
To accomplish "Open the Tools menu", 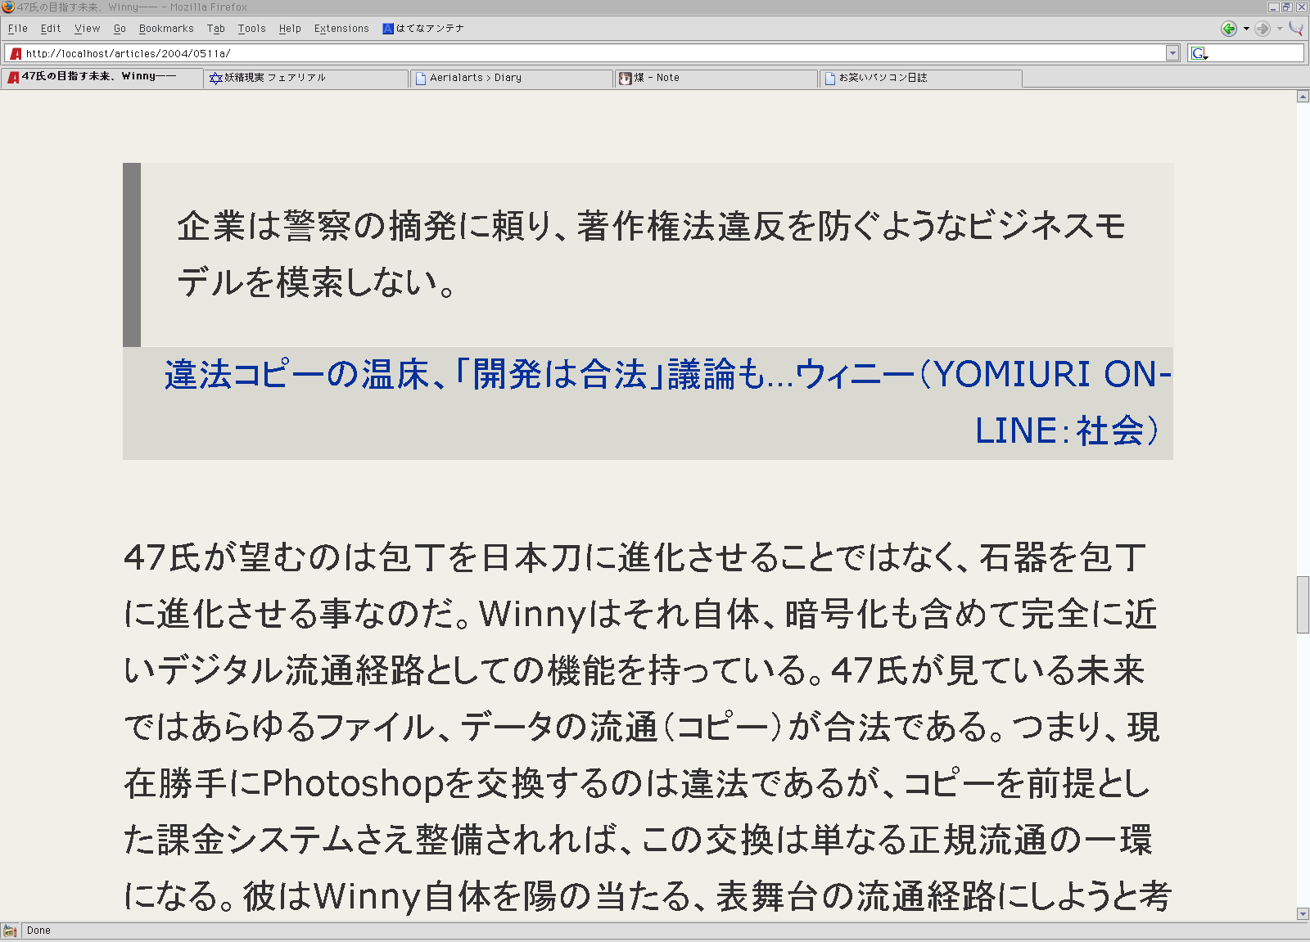I will (x=251, y=29).
